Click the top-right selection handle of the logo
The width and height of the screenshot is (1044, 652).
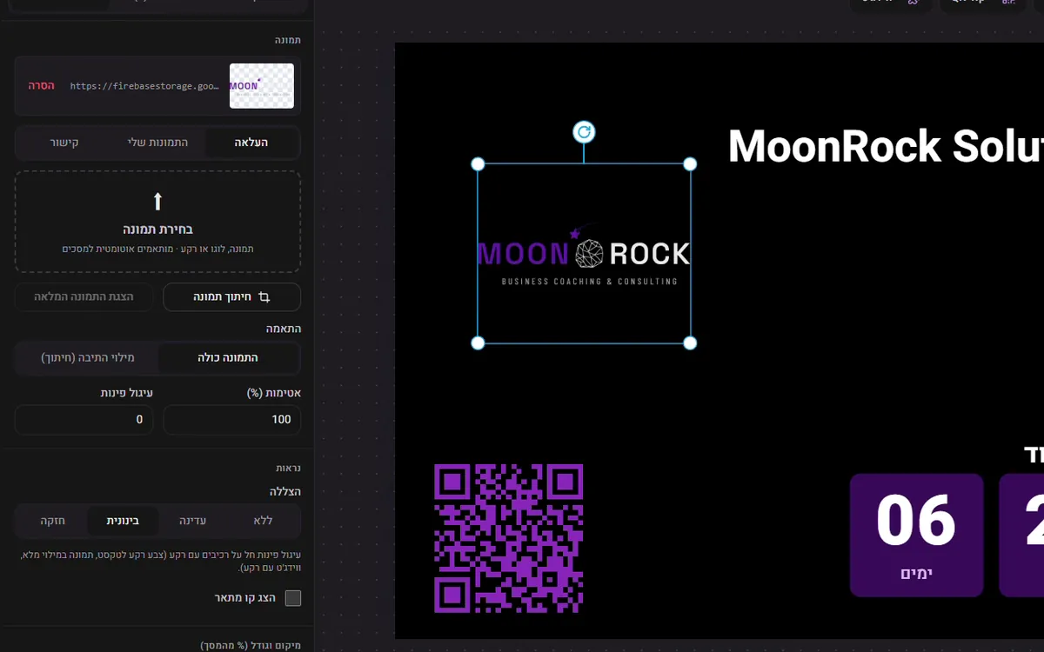coord(690,163)
